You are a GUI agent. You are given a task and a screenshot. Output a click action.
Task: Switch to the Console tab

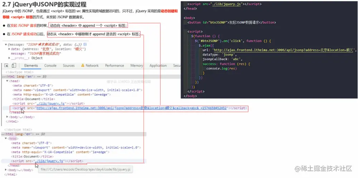tap(50, 66)
